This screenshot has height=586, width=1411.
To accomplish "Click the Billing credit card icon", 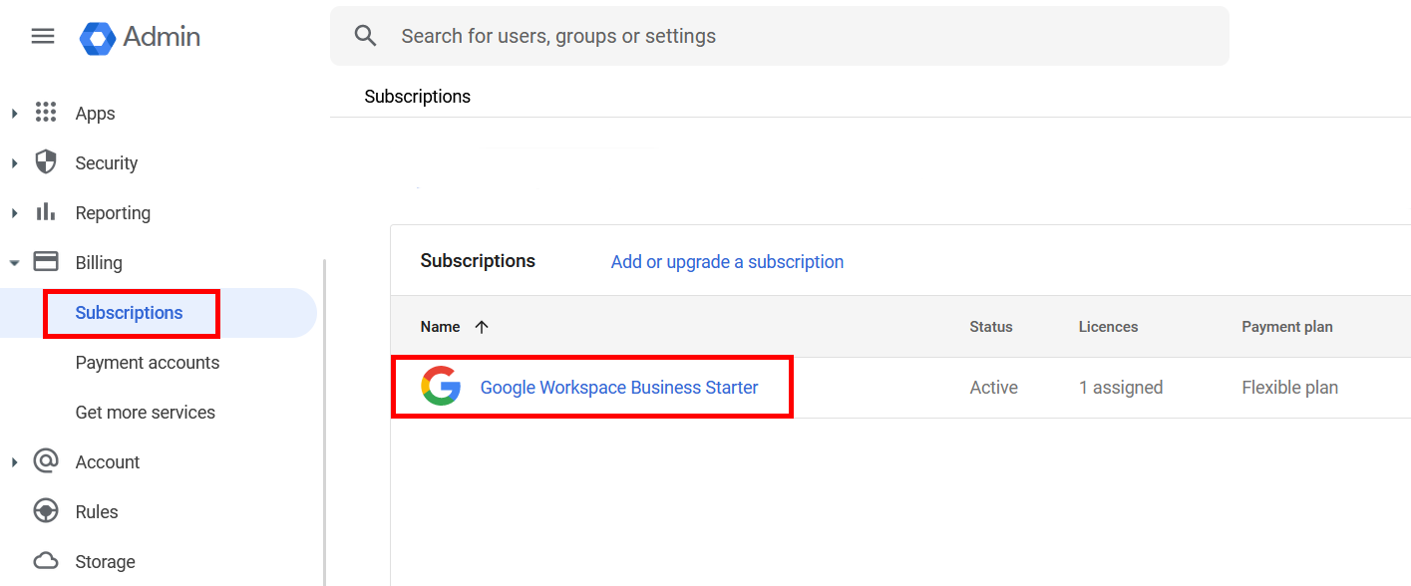I will [x=46, y=262].
